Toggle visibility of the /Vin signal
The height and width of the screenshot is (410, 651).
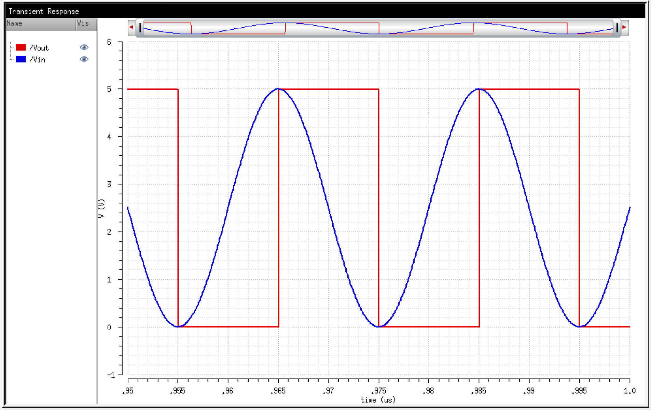[x=84, y=59]
